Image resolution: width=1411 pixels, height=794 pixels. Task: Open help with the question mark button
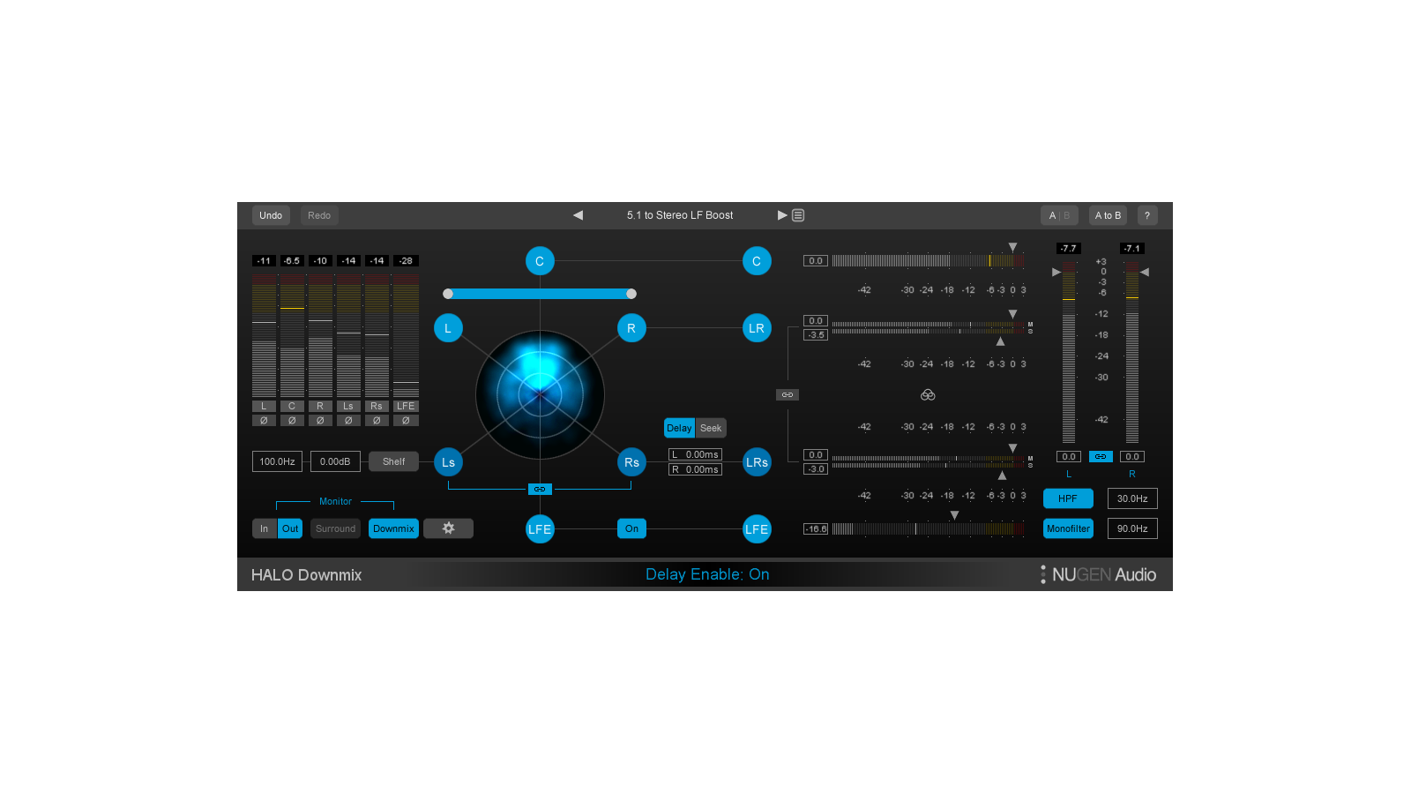pos(1147,215)
